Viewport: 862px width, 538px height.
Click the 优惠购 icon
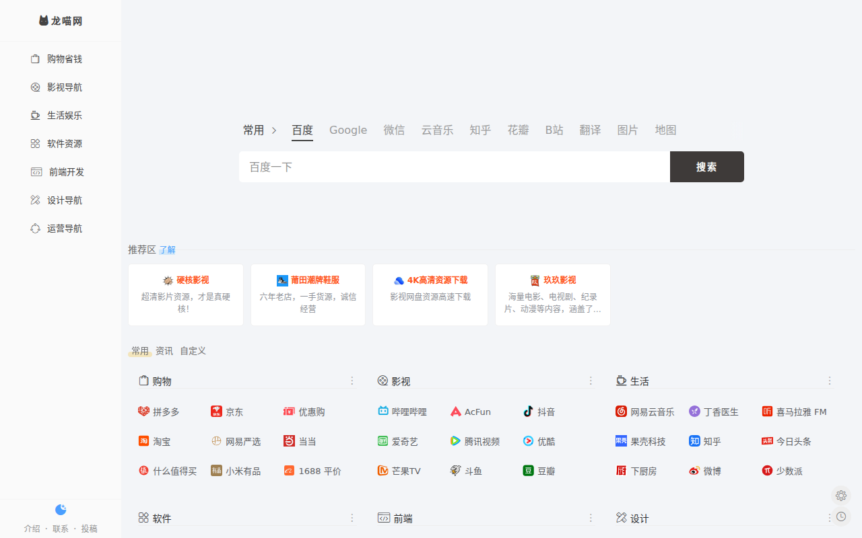pos(289,412)
